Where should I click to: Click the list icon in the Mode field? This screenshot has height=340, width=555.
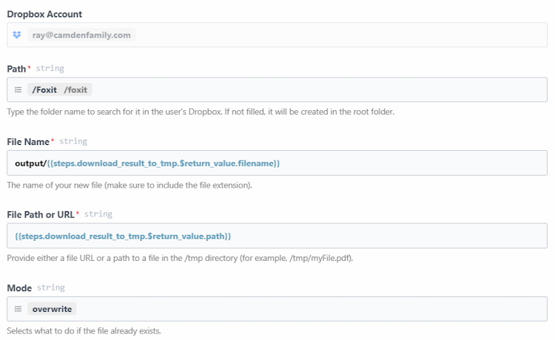click(x=18, y=309)
